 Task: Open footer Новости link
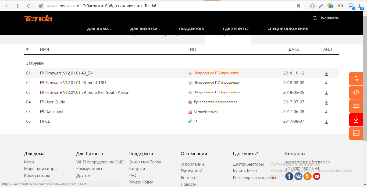click(x=188, y=184)
